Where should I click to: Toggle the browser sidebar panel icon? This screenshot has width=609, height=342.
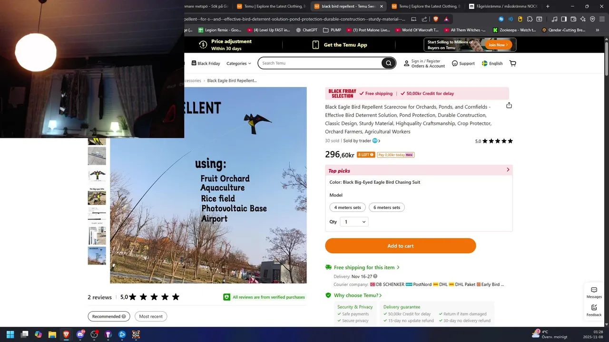click(564, 19)
